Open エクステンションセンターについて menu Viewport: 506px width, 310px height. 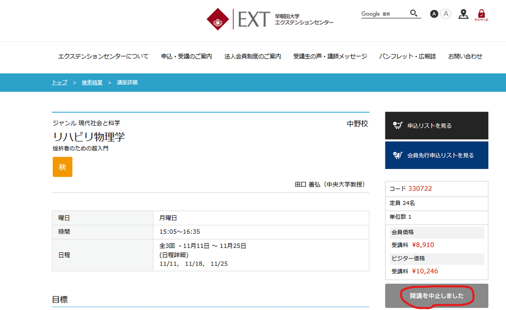pos(103,56)
